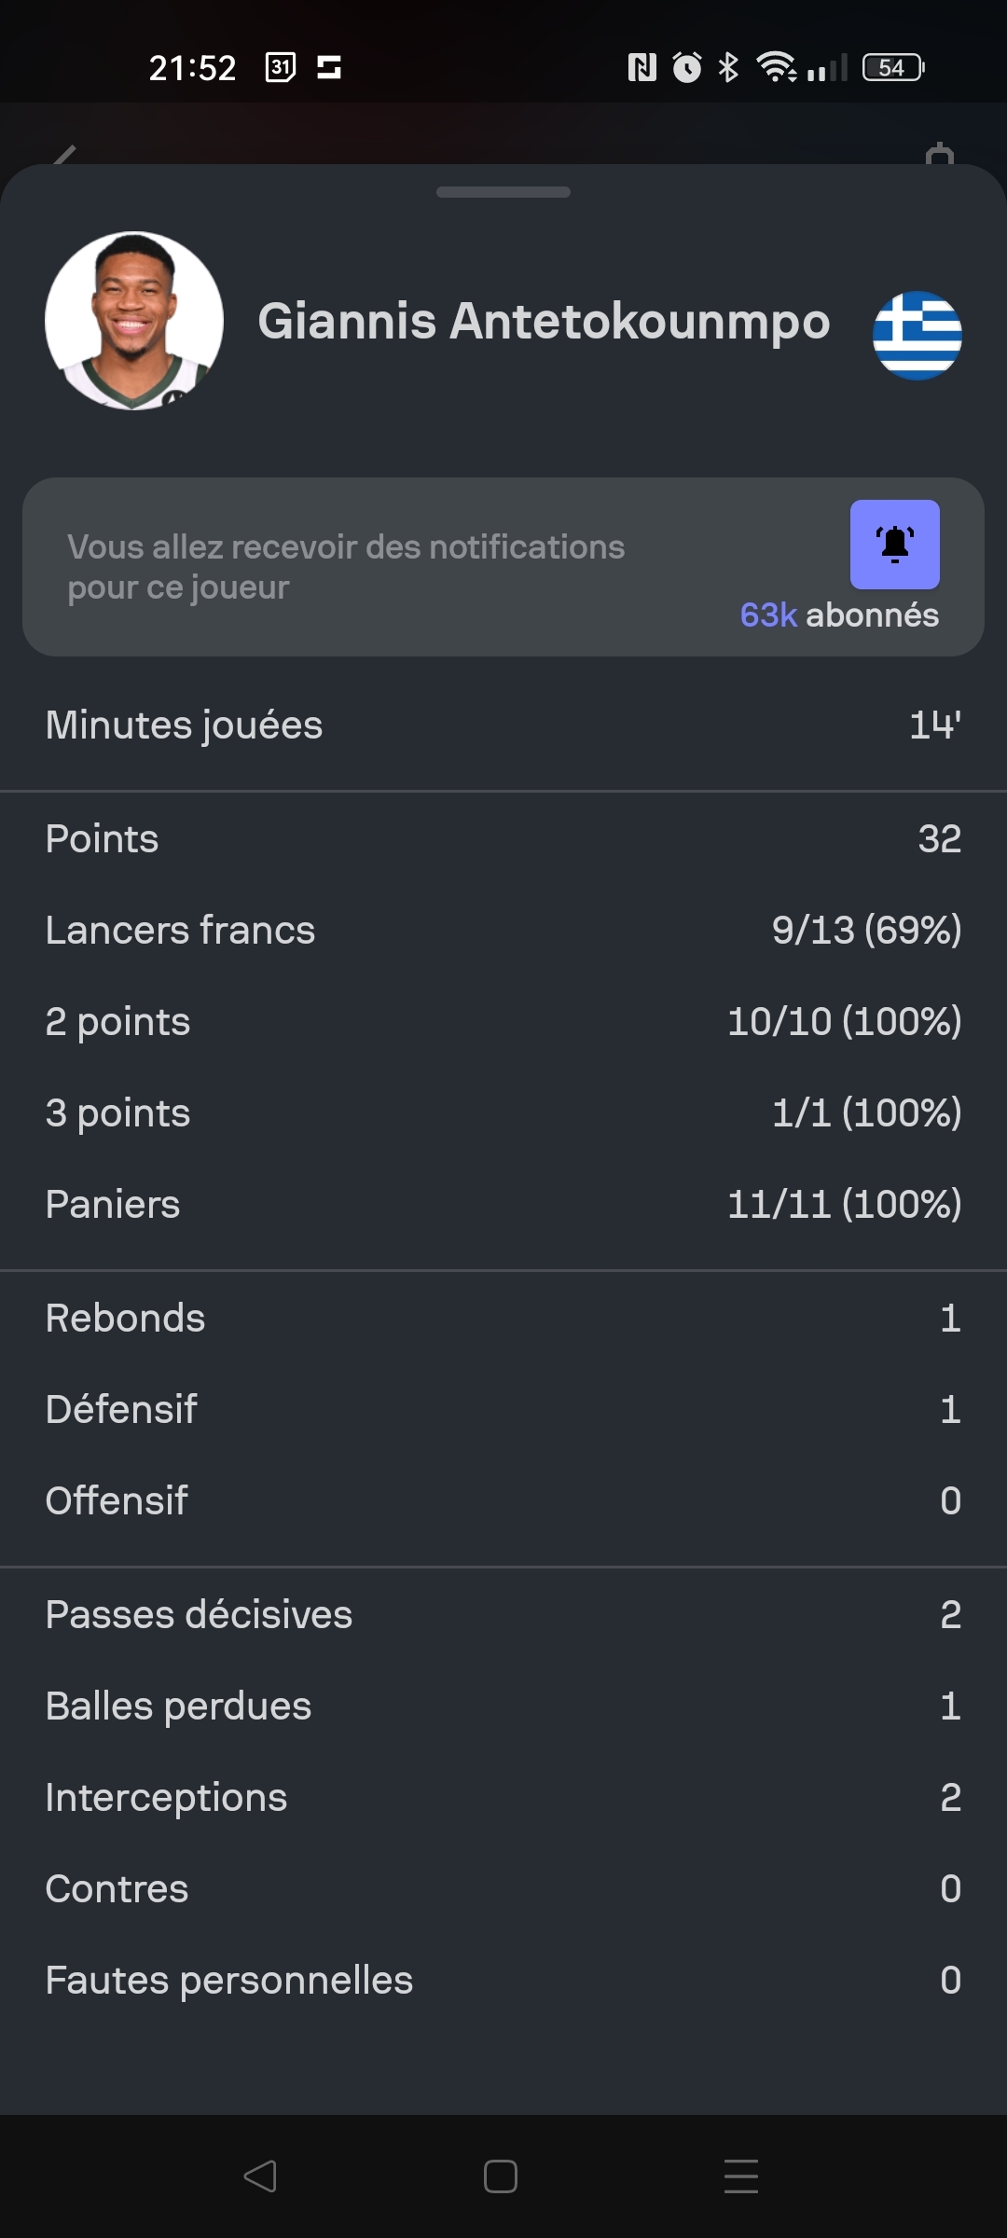This screenshot has height=2238, width=1007.
Task: Select the Rebonds stat row
Action: tap(504, 1319)
